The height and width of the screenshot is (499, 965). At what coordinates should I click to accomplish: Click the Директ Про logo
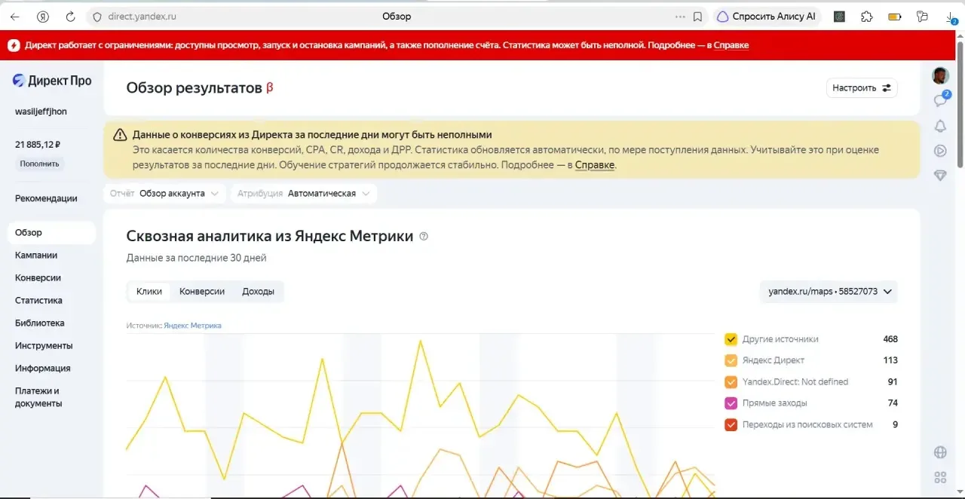click(x=52, y=81)
